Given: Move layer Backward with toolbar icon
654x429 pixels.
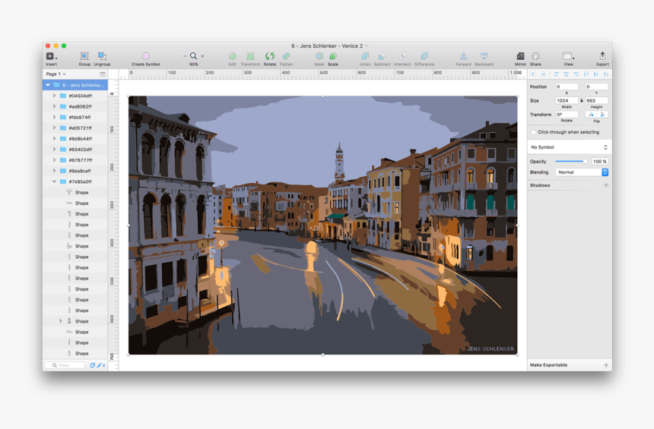Looking at the screenshot, I should [484, 56].
